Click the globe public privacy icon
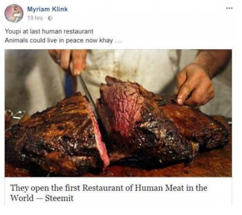The height and width of the screenshot is (215, 242). pyautogui.click(x=50, y=18)
